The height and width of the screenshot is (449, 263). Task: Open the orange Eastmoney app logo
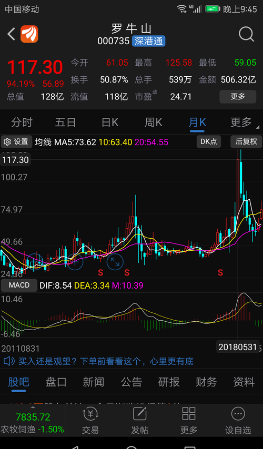29,34
